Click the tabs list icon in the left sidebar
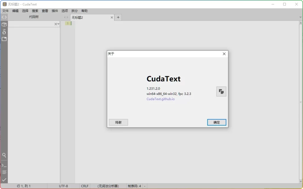This screenshot has height=189, width=303. tap(4, 39)
